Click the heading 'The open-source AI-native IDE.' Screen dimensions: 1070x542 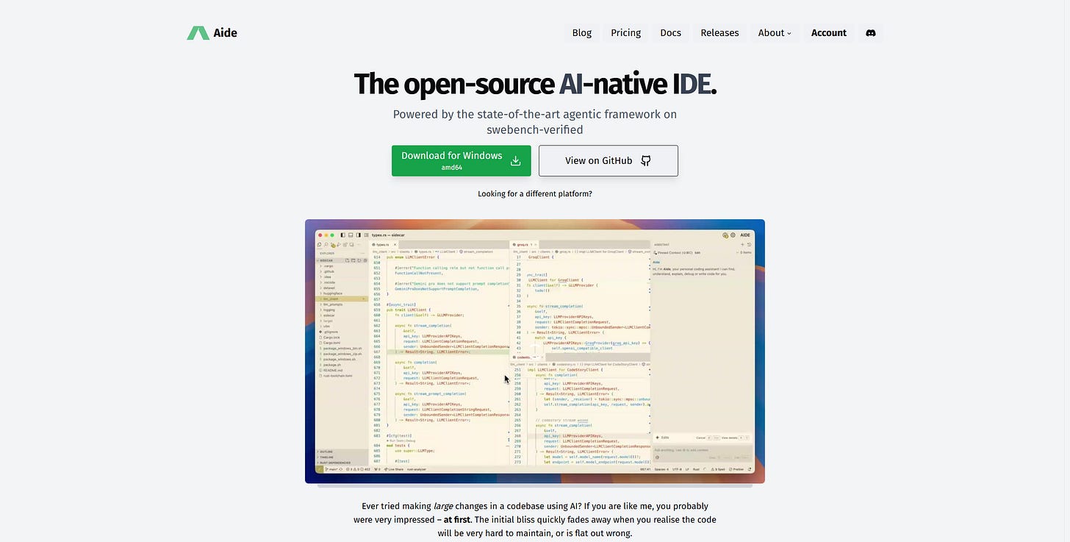(535, 85)
